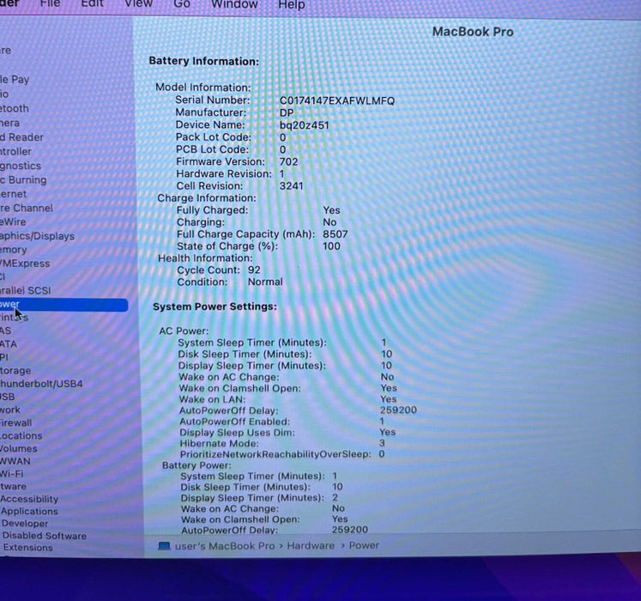Screen dimensions: 641x601
Task: Open the Window menu
Action: click(234, 4)
